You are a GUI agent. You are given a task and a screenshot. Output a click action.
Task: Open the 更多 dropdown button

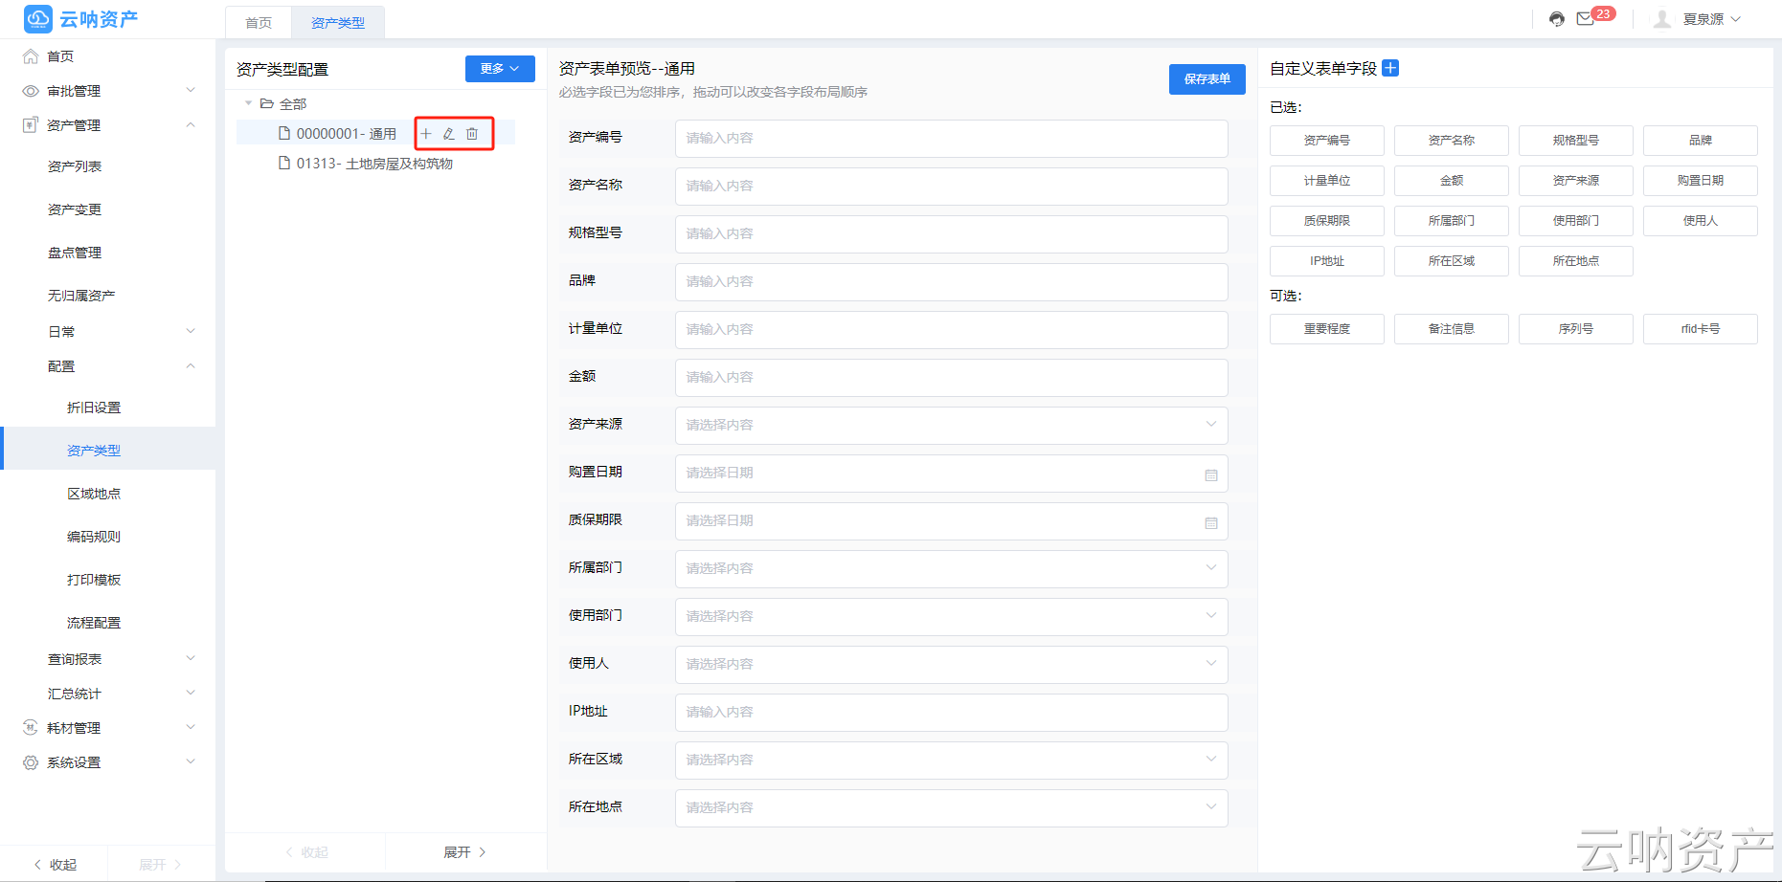[x=499, y=68]
